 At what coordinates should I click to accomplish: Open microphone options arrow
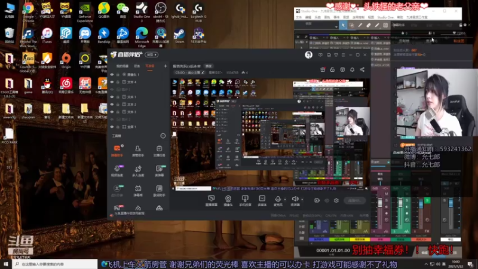[x=285, y=200]
